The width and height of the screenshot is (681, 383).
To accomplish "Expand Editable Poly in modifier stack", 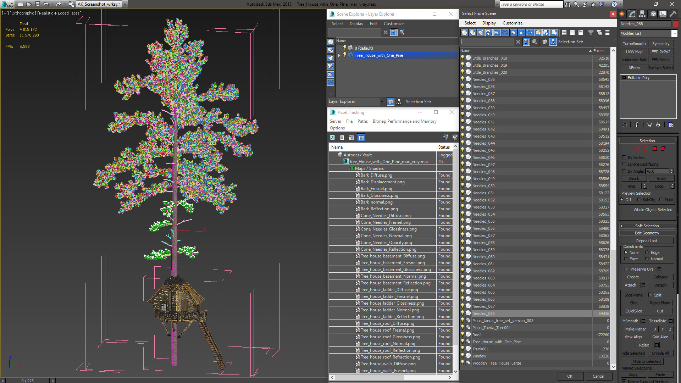I will coord(624,78).
